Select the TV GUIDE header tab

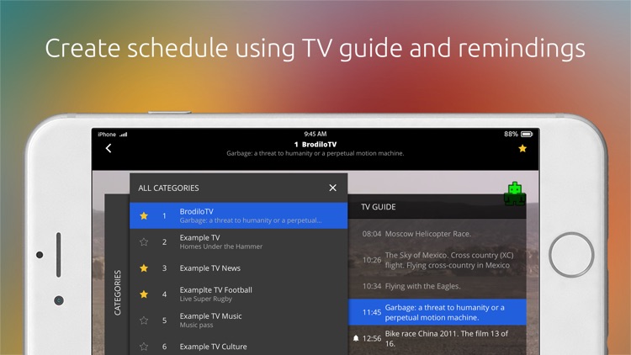pyautogui.click(x=379, y=207)
